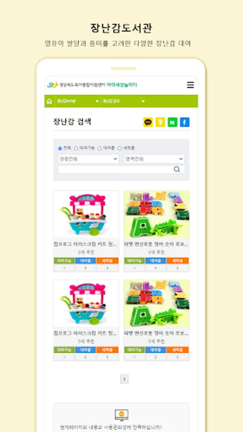This screenshot has width=243, height=432.
Task: Open the 영역전체 area dropdown
Action: pyautogui.click(x=154, y=159)
